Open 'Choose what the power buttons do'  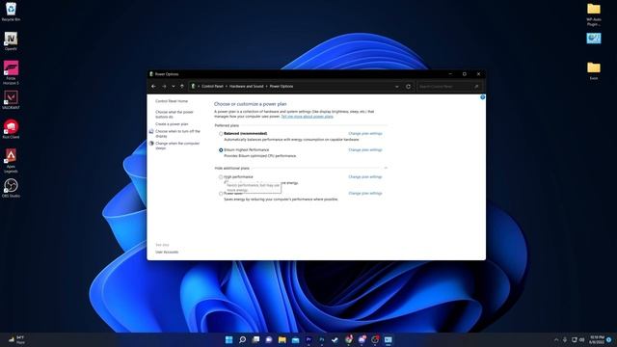click(174, 115)
